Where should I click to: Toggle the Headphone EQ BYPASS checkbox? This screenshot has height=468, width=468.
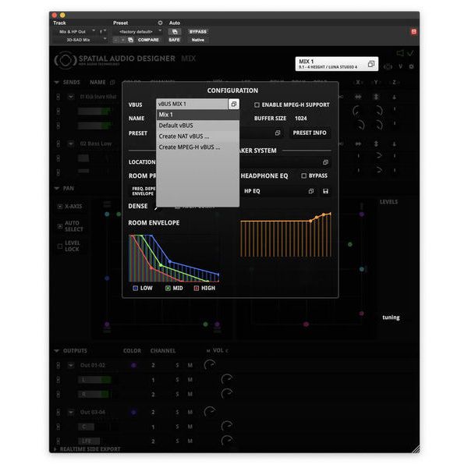304,175
